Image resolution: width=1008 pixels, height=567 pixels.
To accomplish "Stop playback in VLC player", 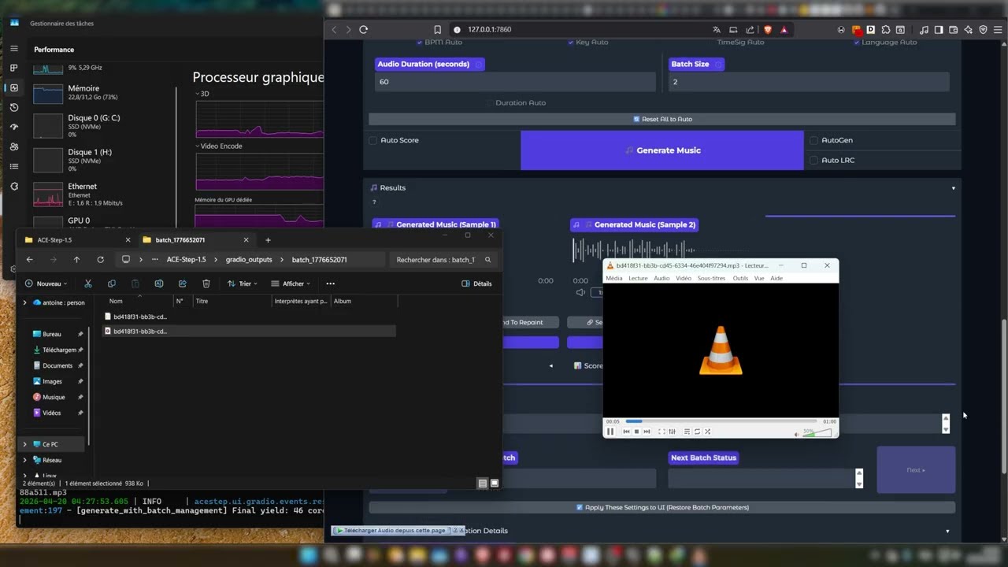I will click(636, 432).
